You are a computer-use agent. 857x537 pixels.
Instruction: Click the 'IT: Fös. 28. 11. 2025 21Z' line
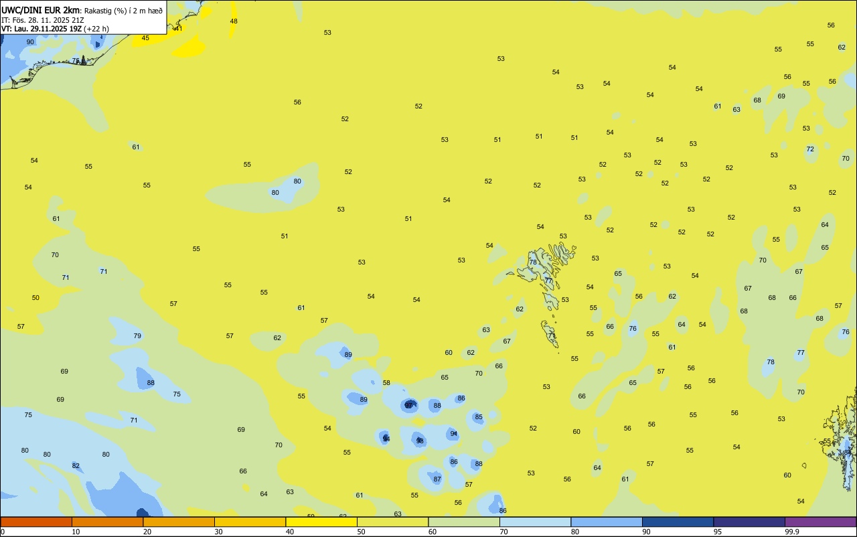(43, 20)
